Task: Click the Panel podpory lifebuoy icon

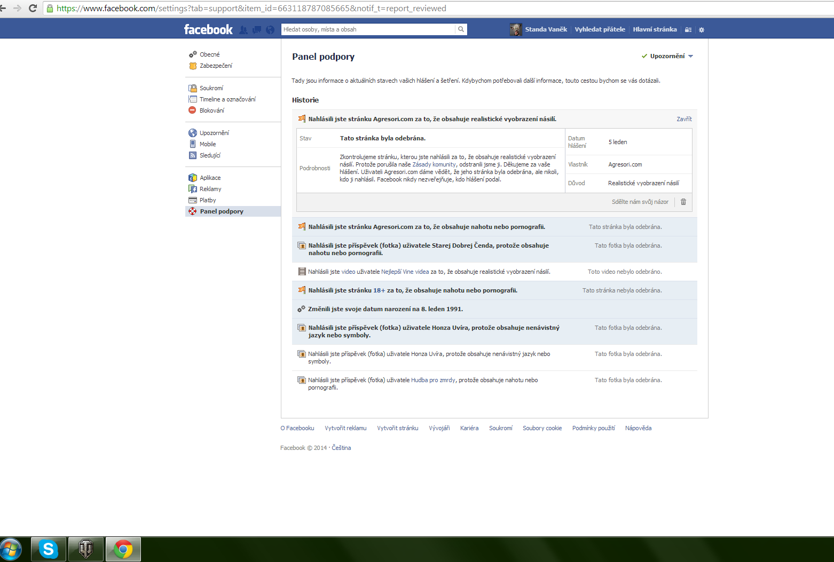Action: [193, 211]
